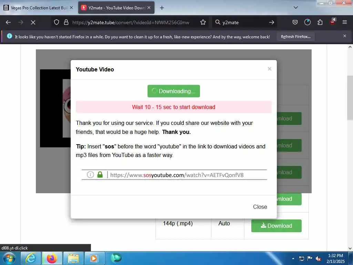Submit search with the arrow icon
353x265 pixels.
[272, 22]
